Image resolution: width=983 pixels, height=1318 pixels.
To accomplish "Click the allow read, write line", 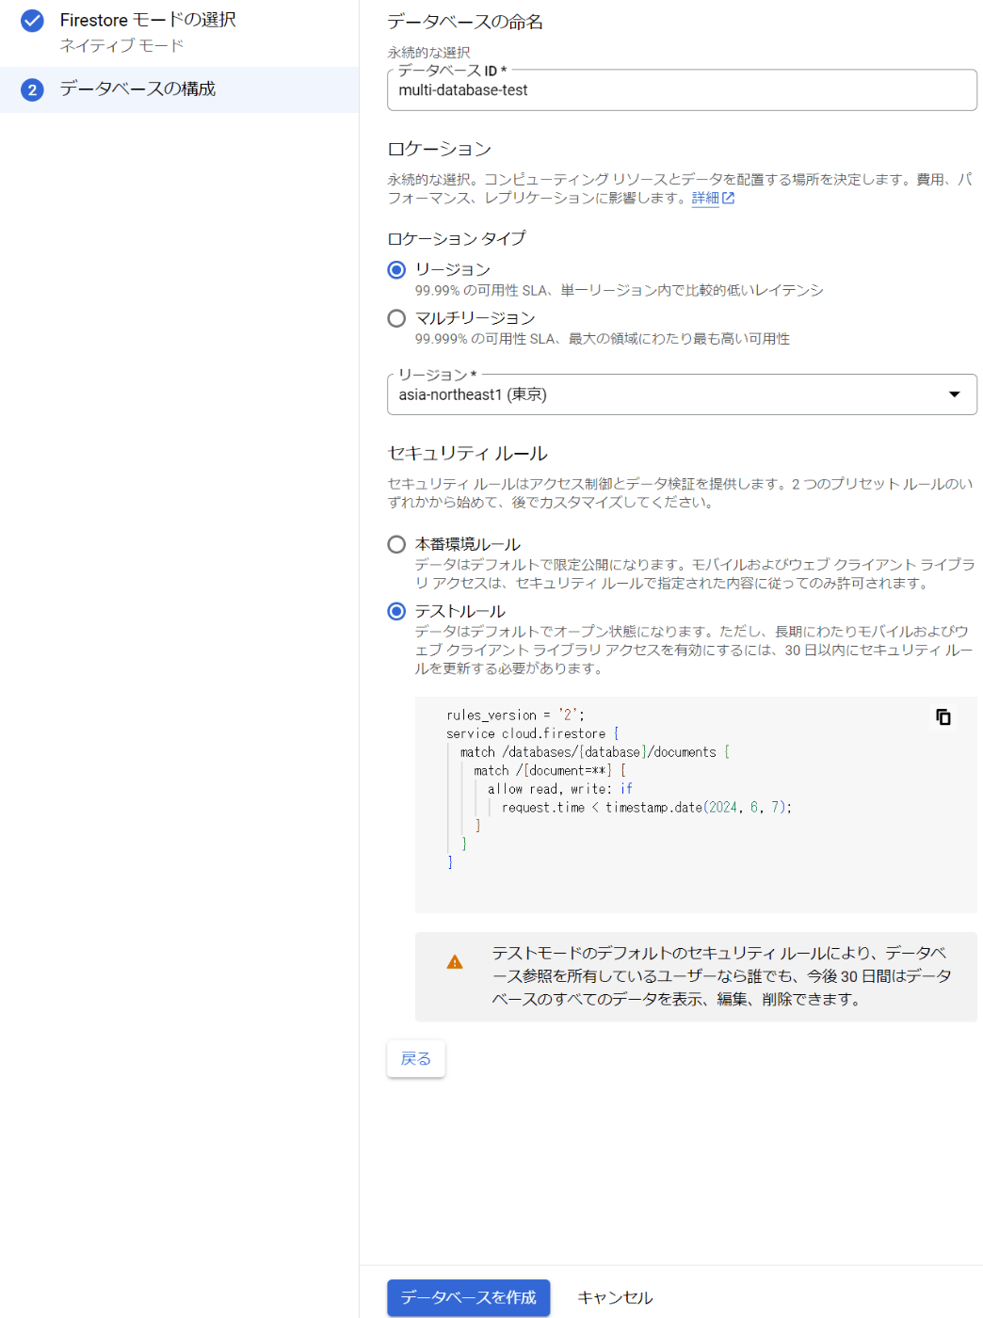I will pyautogui.click(x=559, y=789).
